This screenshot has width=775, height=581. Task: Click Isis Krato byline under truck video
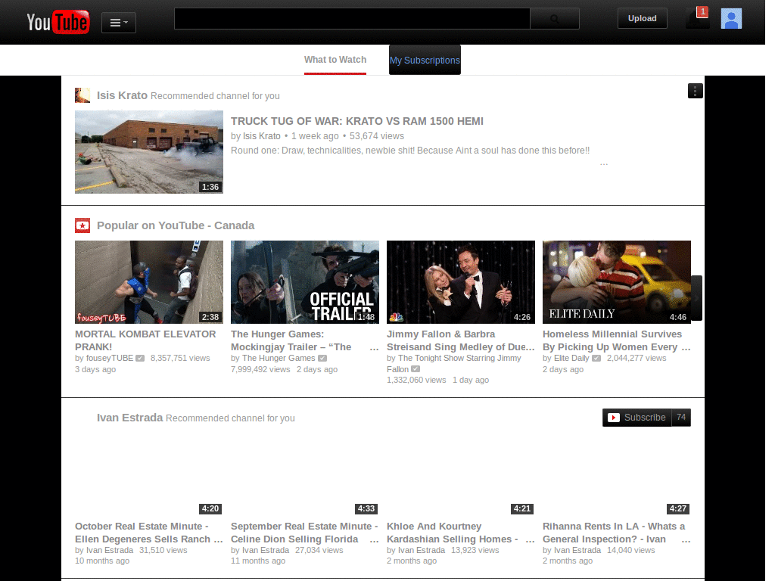coord(261,136)
